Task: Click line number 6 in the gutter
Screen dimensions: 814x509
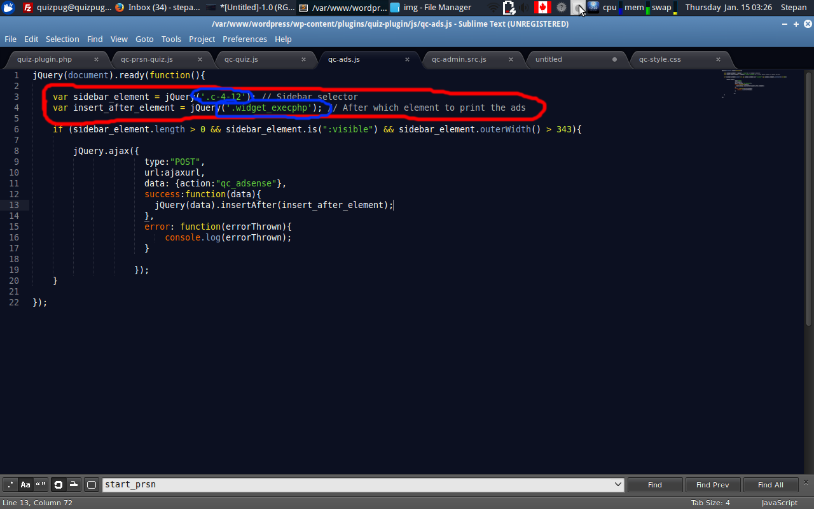Action: point(16,129)
